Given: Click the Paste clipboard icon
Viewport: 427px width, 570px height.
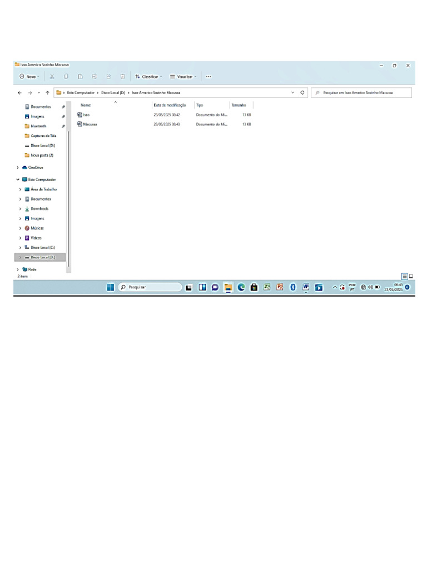Looking at the screenshot, I should click(80, 77).
